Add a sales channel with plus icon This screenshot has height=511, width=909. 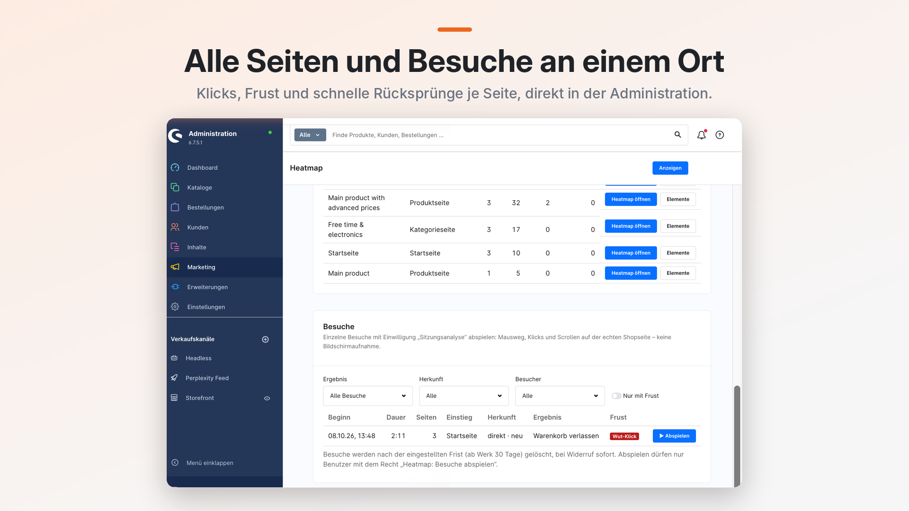[x=266, y=339]
